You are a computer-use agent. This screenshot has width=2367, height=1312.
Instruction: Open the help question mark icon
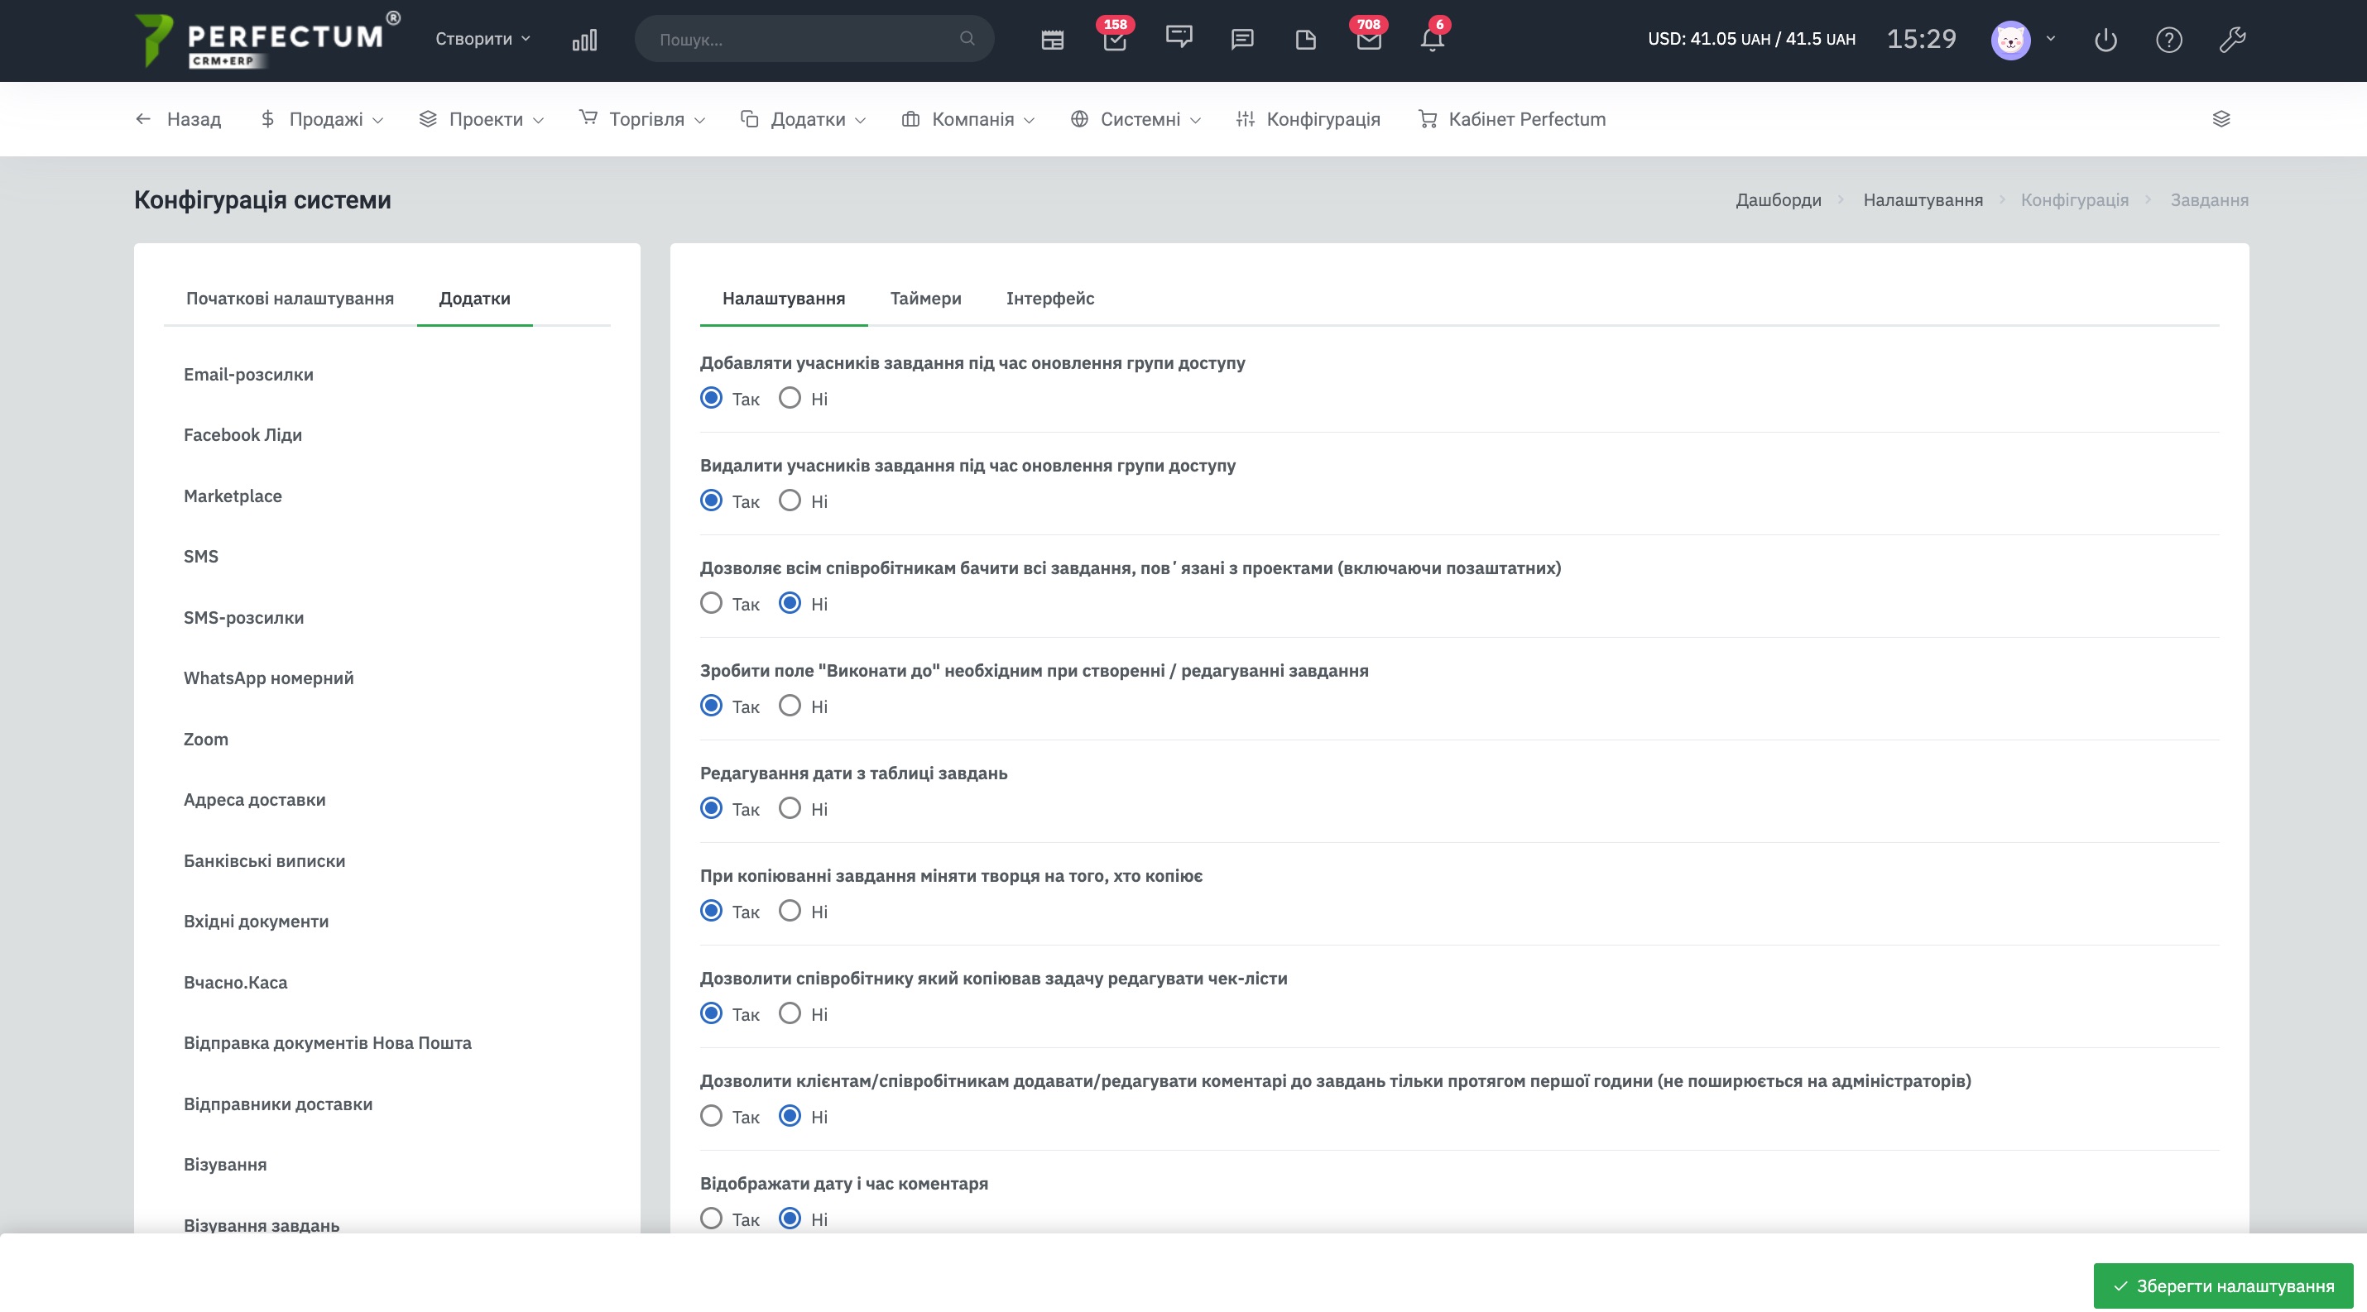pyautogui.click(x=2169, y=40)
